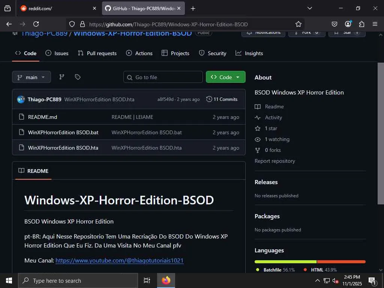
Task: Open the Pocket save icon in toolbar
Action: click(x=334, y=24)
